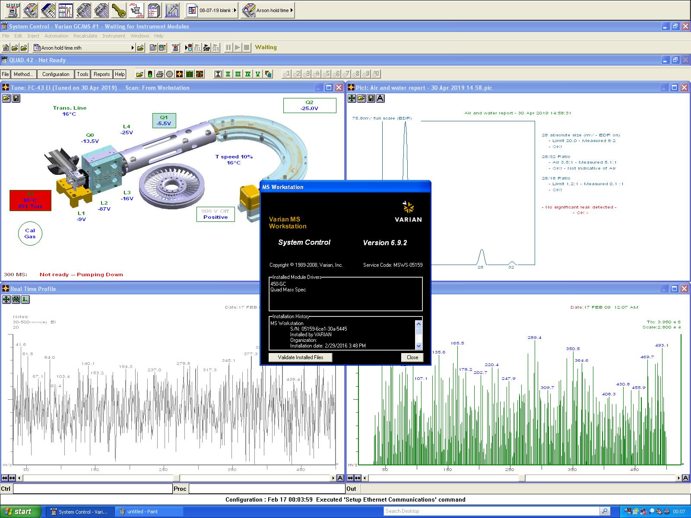This screenshot has width=691, height=518.
Task: Select the Q1 -5.5V parameter box
Action: point(164,120)
